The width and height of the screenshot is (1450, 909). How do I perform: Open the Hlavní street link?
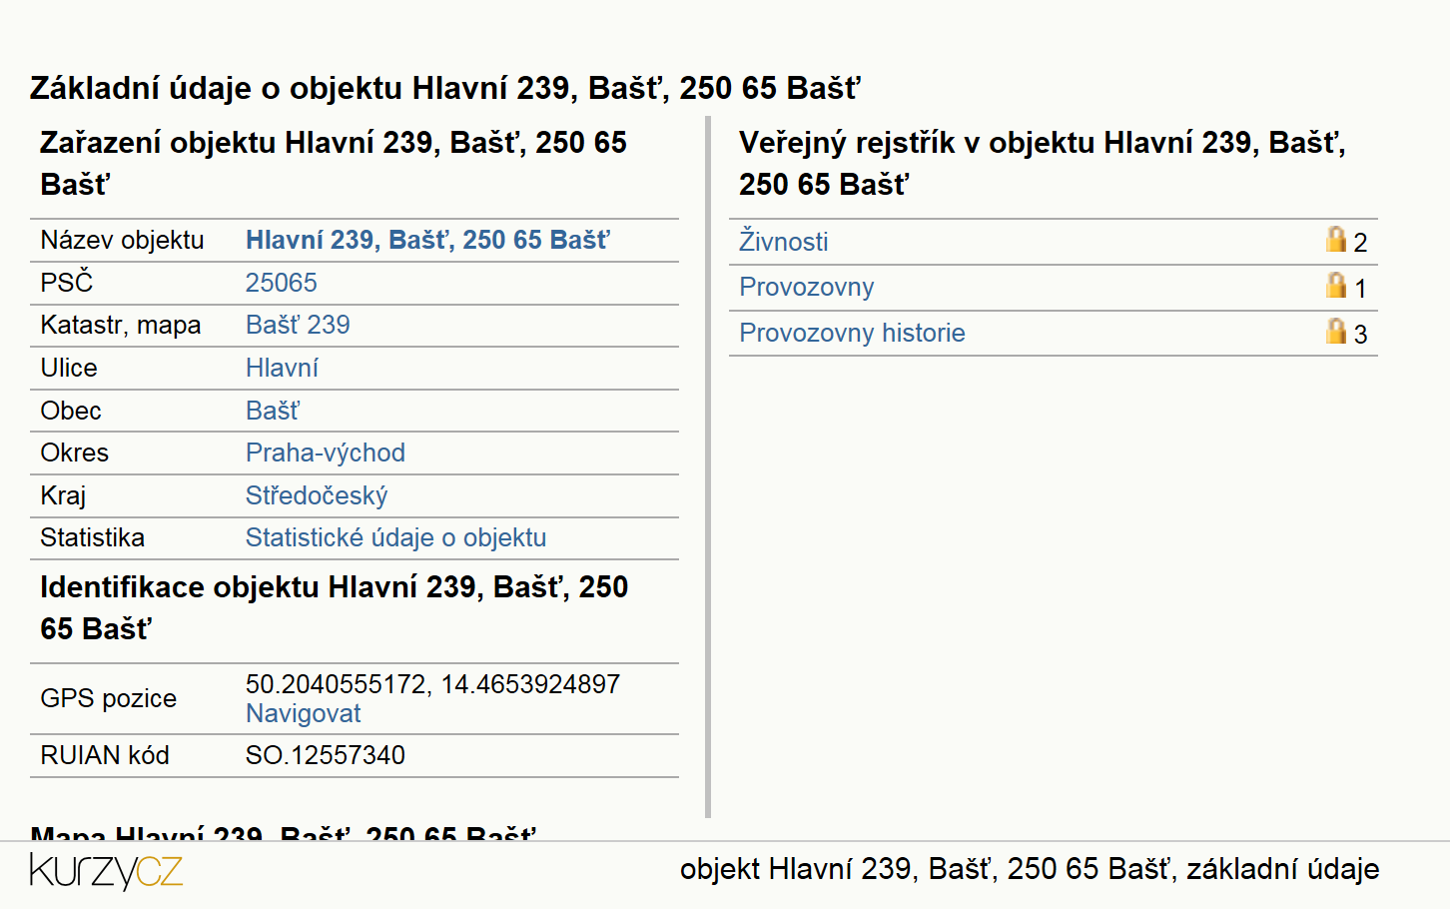click(x=282, y=368)
